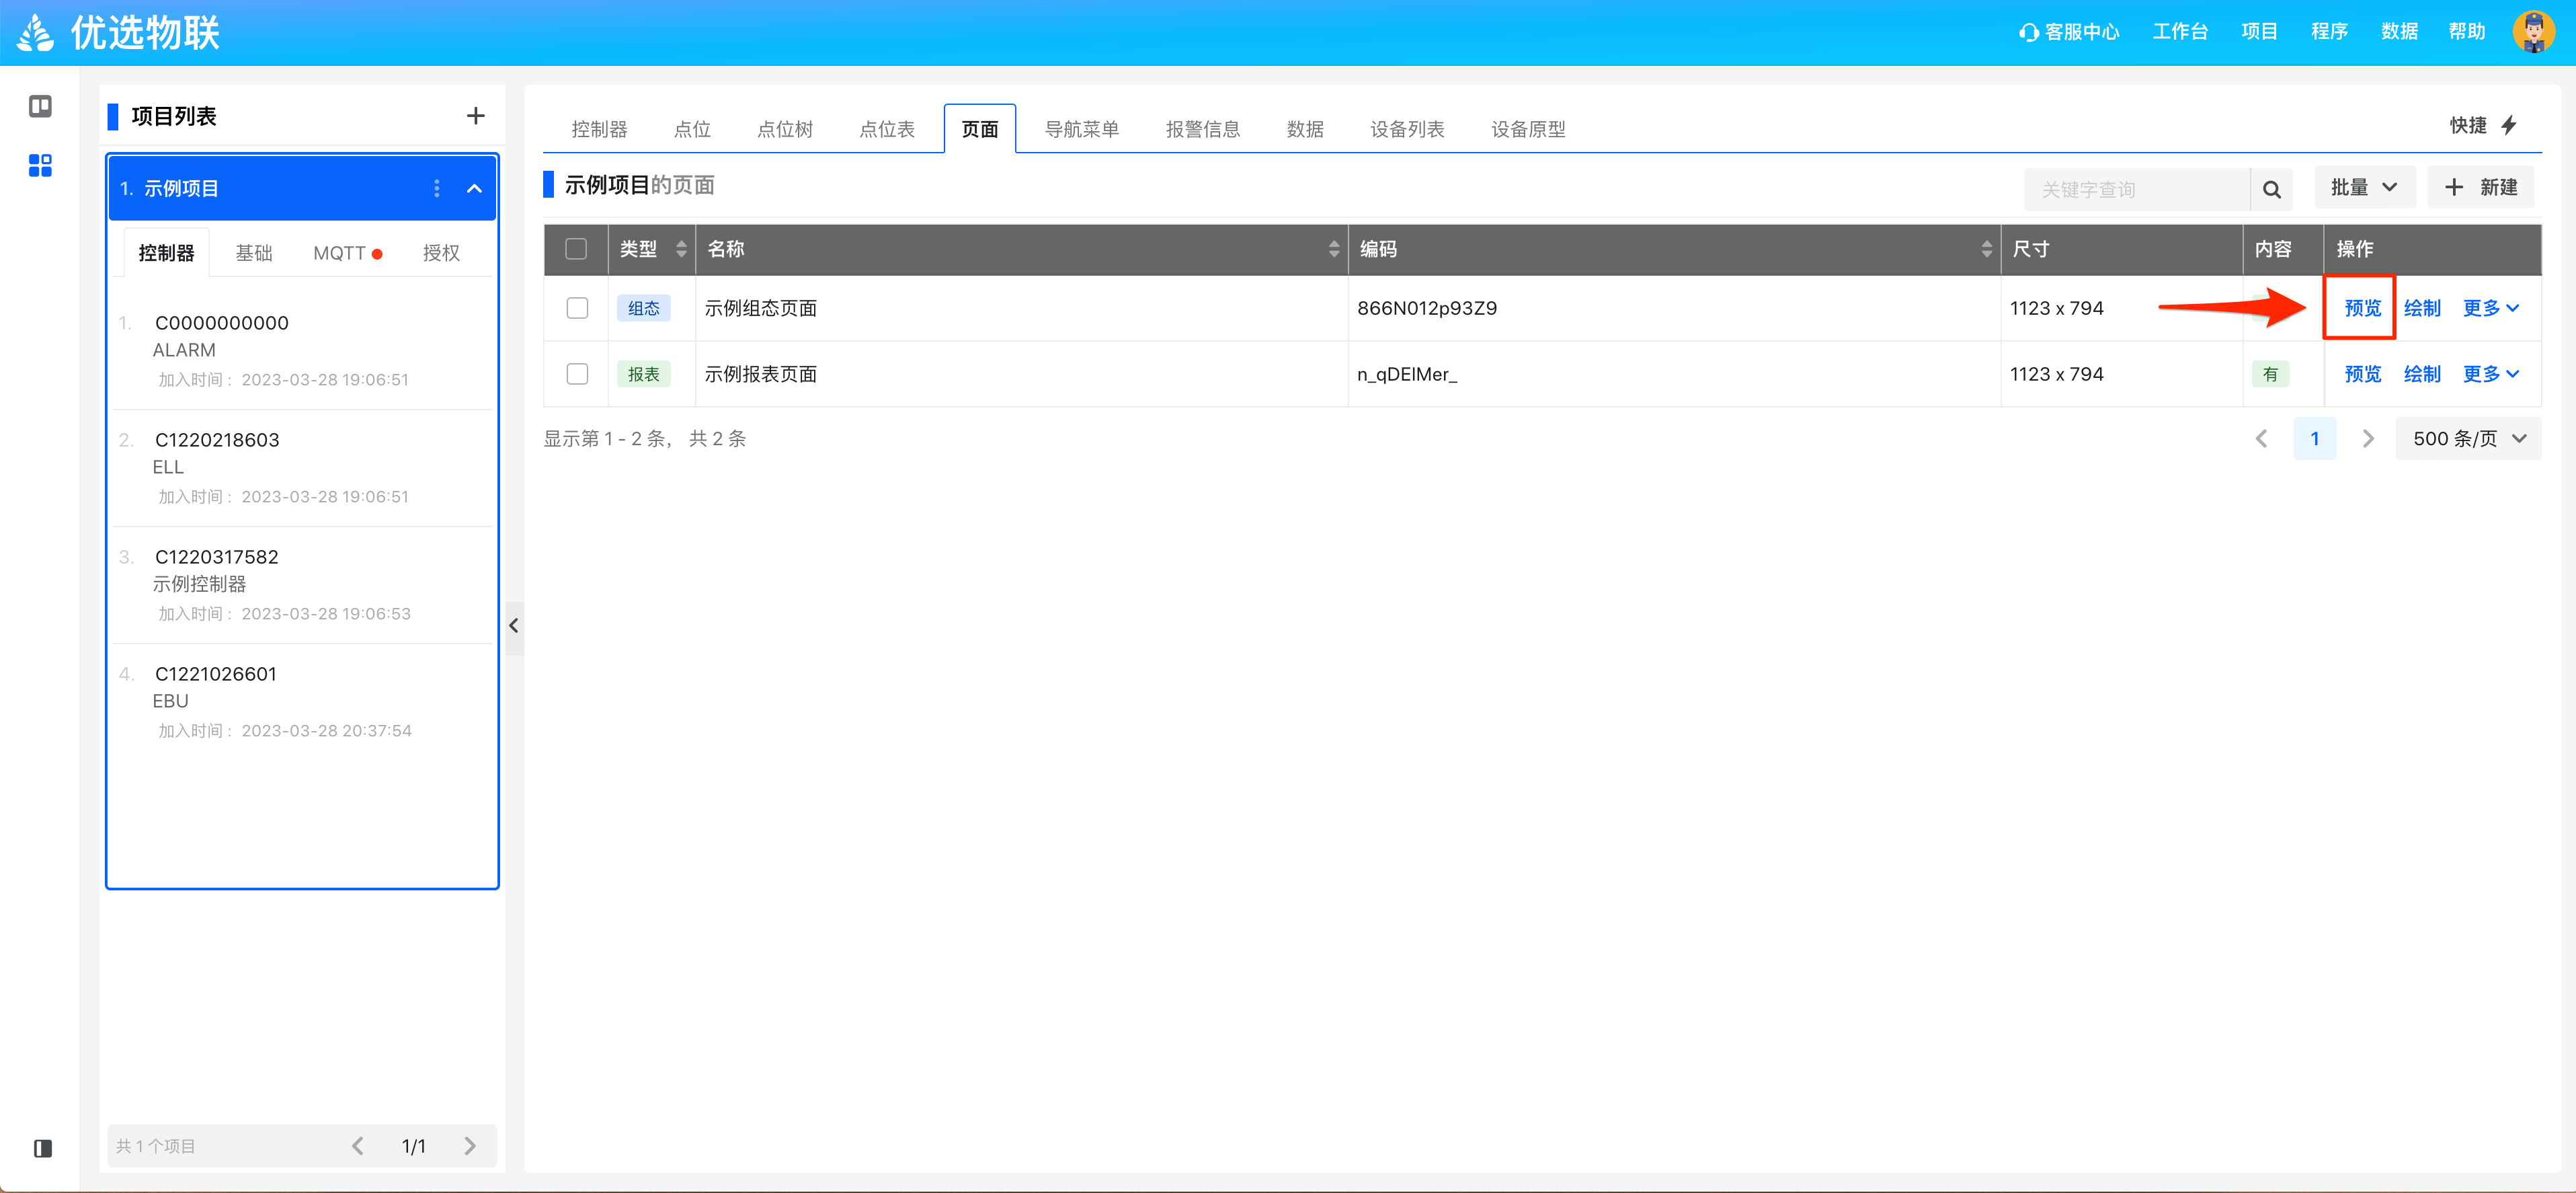Open the 批量 batch dropdown

tap(2364, 188)
